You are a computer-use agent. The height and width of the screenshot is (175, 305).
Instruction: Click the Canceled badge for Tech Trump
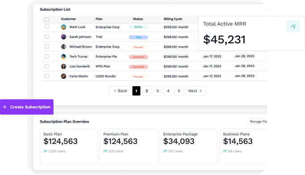click(138, 57)
